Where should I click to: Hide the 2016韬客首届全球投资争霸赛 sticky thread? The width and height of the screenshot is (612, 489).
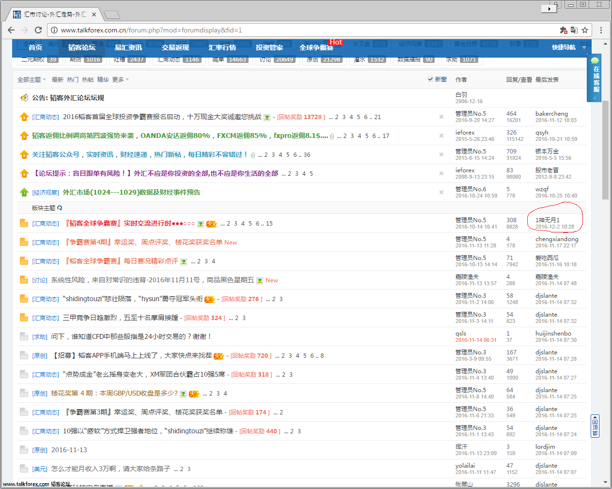441,117
